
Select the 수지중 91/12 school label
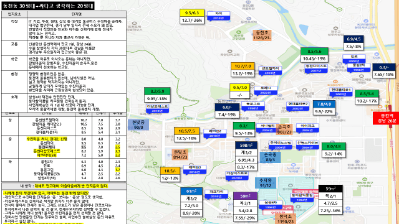266,183
